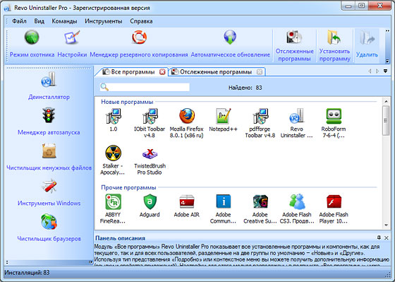Viewport: 395px width, 282px height.
Task: Select Adobe Flash CS3 program
Action: pyautogui.click(x=297, y=208)
